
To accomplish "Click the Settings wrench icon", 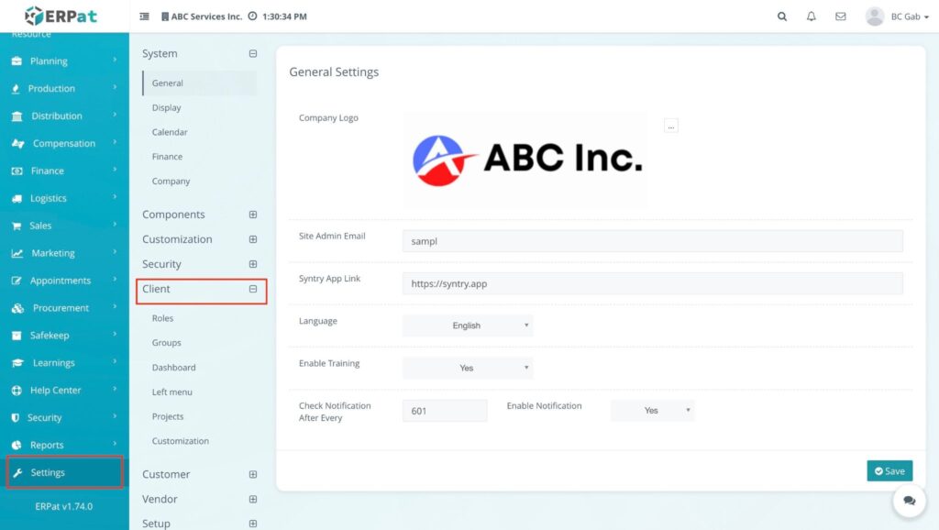I will [x=17, y=473].
